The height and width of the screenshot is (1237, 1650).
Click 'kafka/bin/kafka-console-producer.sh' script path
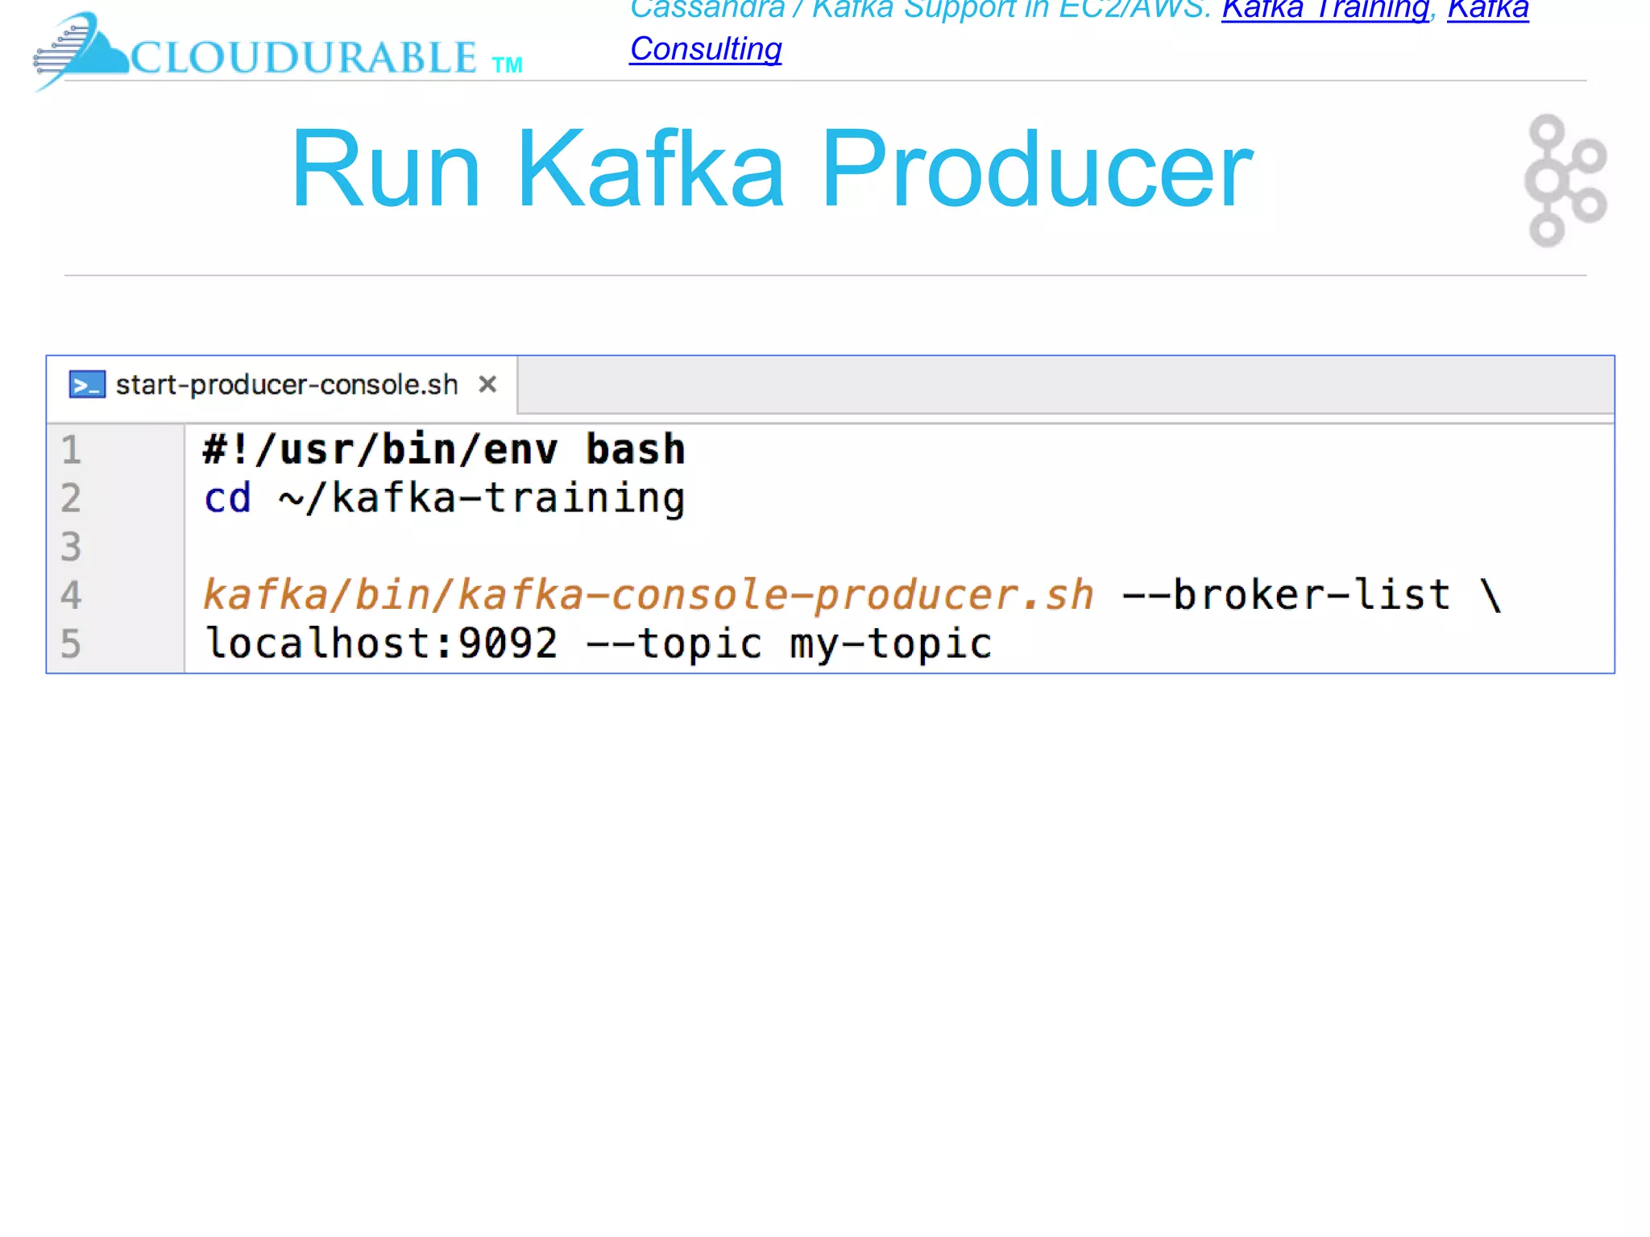click(x=649, y=595)
